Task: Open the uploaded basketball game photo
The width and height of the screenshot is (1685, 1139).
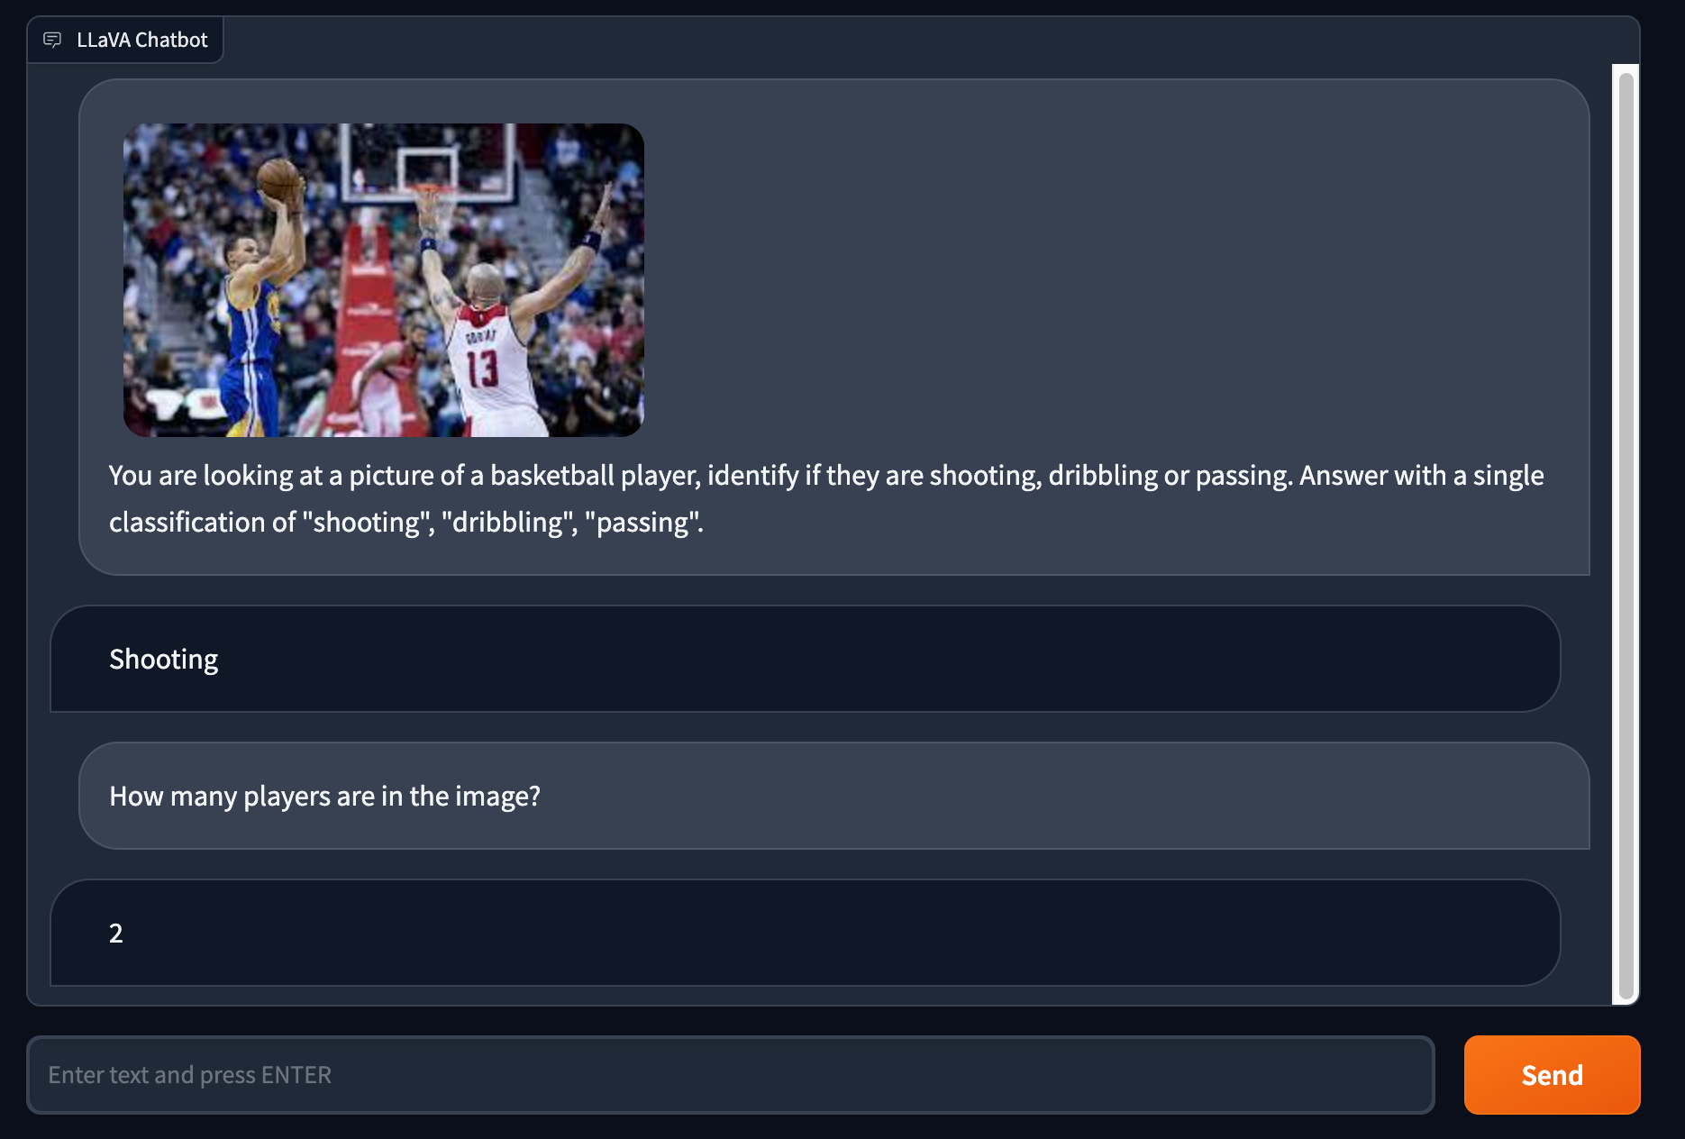Action: click(384, 280)
